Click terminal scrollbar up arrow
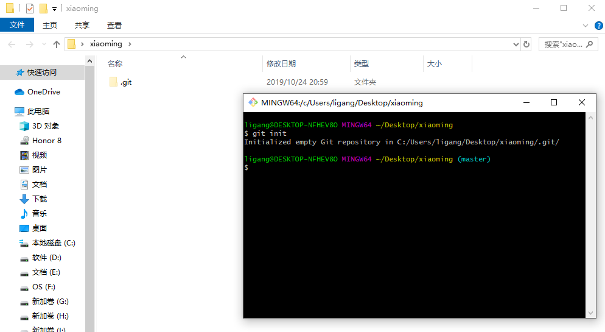 [x=591, y=118]
